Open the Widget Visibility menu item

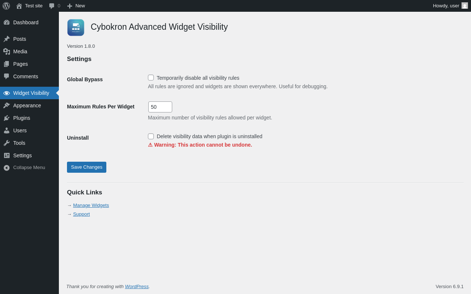(x=31, y=93)
